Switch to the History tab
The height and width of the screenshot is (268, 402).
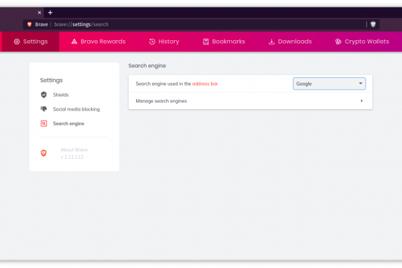(164, 42)
